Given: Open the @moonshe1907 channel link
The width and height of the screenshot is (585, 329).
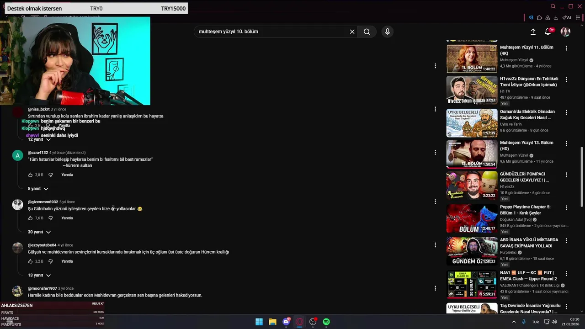Looking at the screenshot, I should coord(43,288).
